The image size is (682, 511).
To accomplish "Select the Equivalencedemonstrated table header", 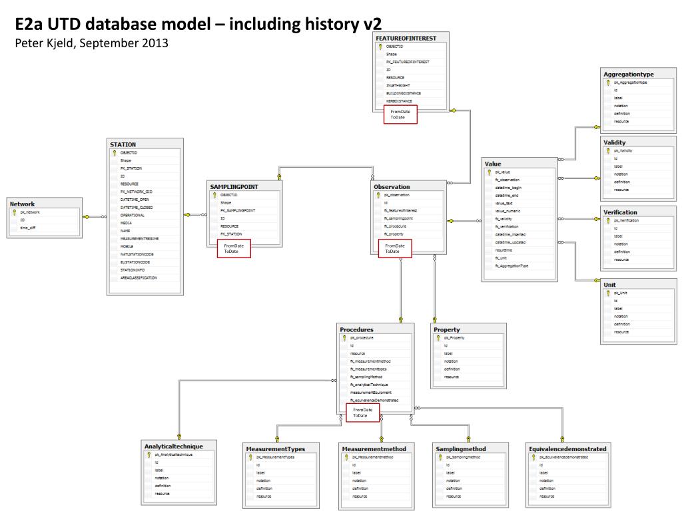I will click(569, 449).
